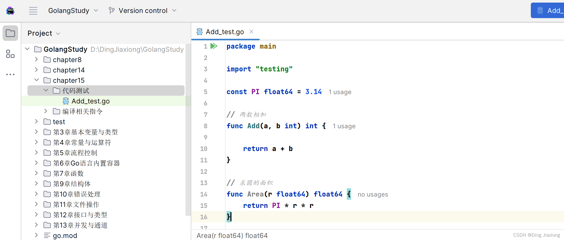Select the 第9章结构体 folder icon
Image resolution: width=564 pixels, height=240 pixels.
tap(47, 184)
